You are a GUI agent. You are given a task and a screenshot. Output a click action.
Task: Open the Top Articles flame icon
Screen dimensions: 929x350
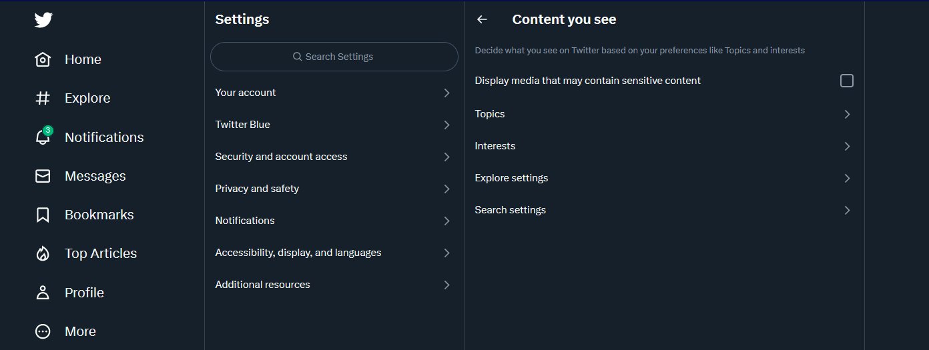click(x=43, y=253)
